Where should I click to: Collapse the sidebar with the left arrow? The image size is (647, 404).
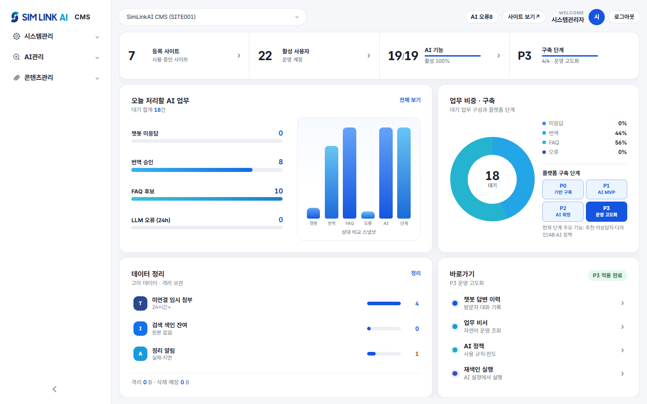point(55,389)
